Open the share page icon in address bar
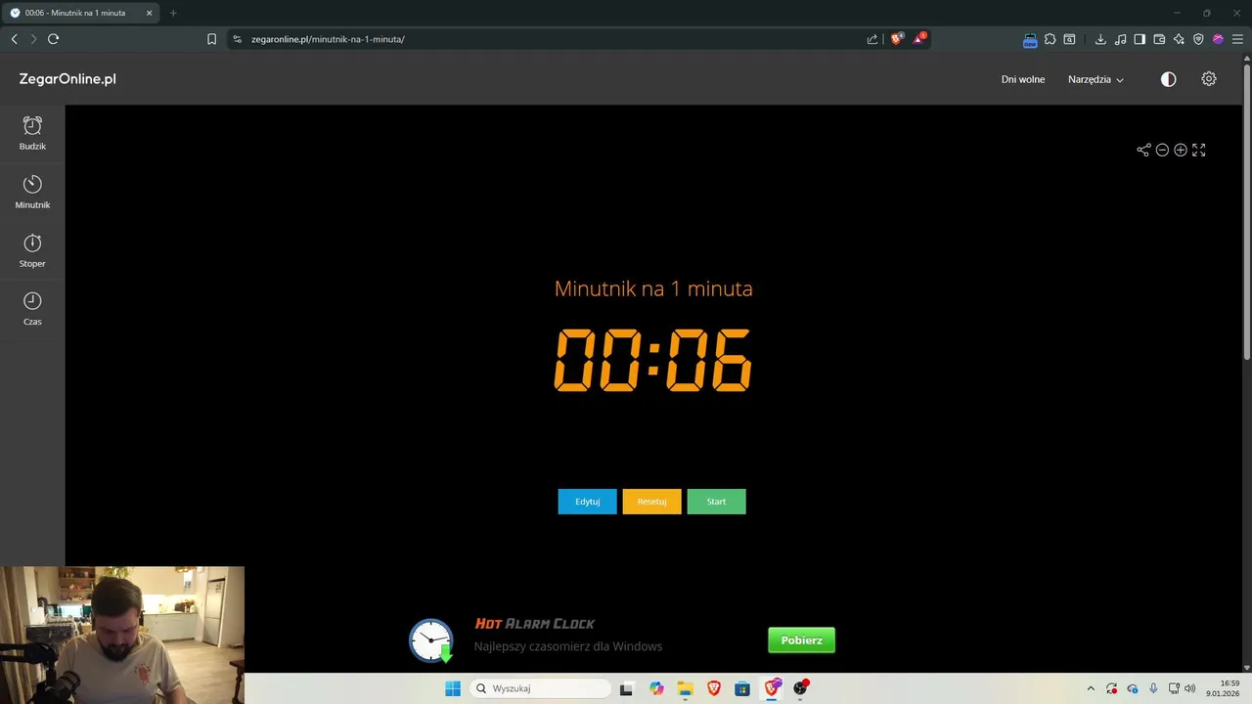 coord(872,39)
